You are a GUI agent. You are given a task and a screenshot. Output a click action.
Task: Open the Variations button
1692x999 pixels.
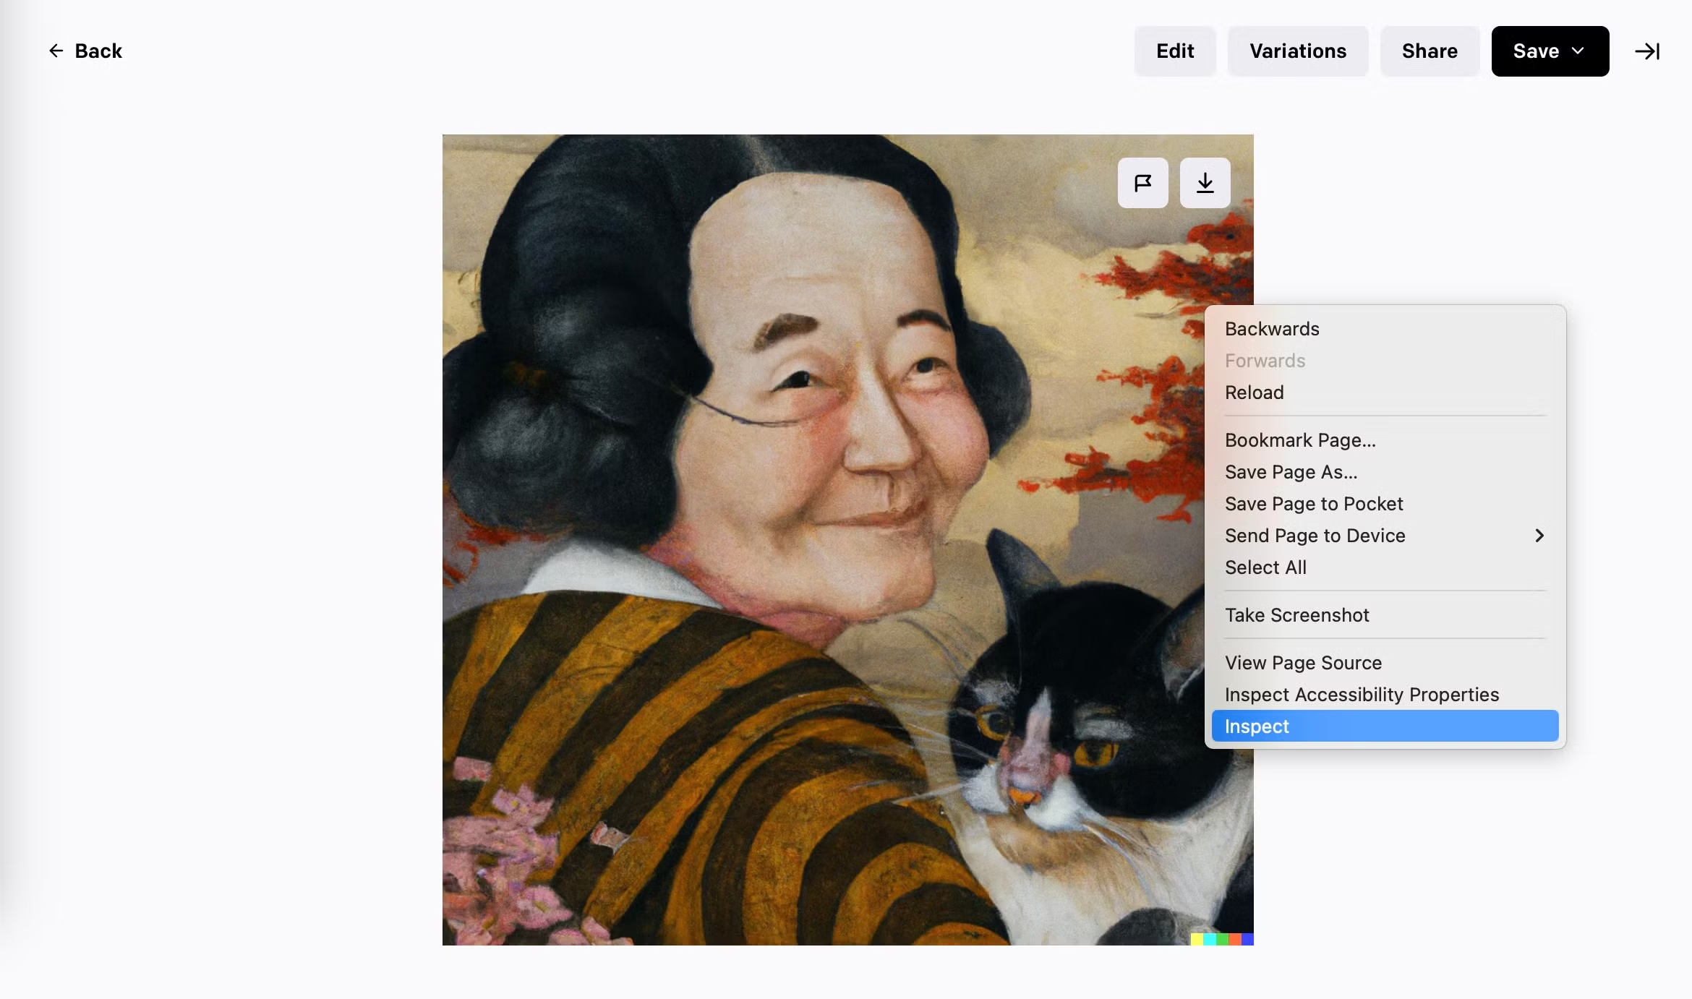tap(1297, 51)
